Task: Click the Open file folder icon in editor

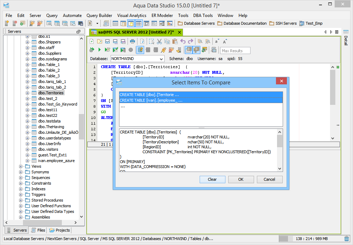Action: coord(100,41)
